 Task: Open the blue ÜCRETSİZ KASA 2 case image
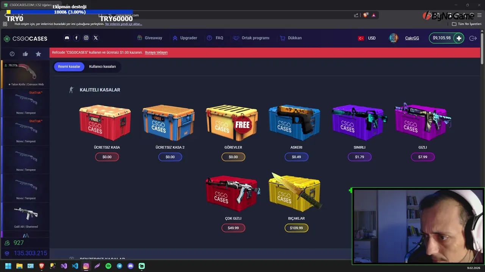click(x=169, y=122)
